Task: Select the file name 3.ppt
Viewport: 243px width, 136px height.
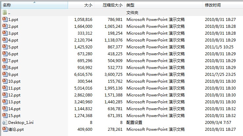Action: (x=13, y=33)
